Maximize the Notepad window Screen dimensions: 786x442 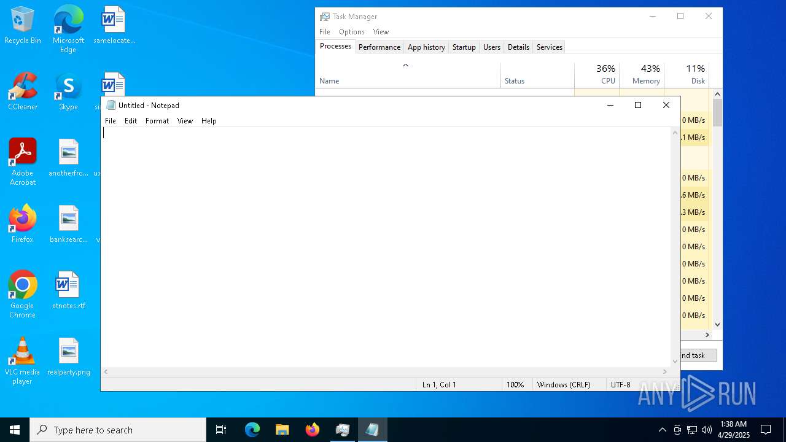tap(638, 105)
